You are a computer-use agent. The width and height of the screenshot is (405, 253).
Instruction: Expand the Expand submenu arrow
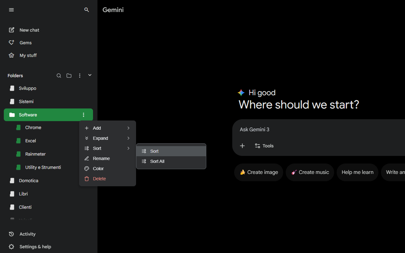(128, 138)
